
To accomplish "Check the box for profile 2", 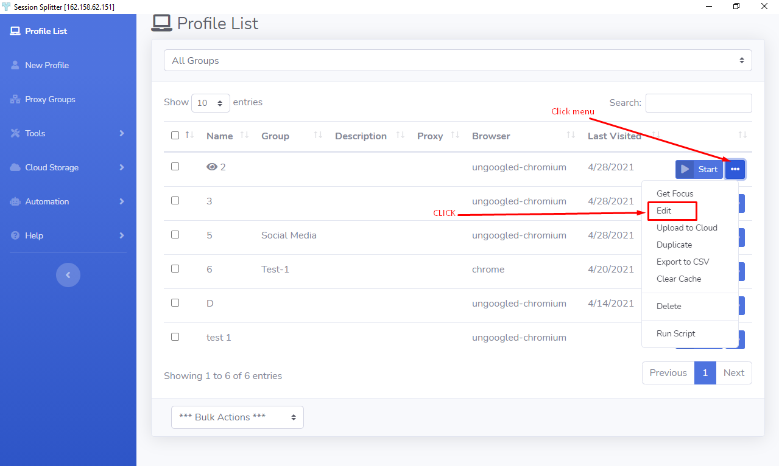I will point(175,166).
